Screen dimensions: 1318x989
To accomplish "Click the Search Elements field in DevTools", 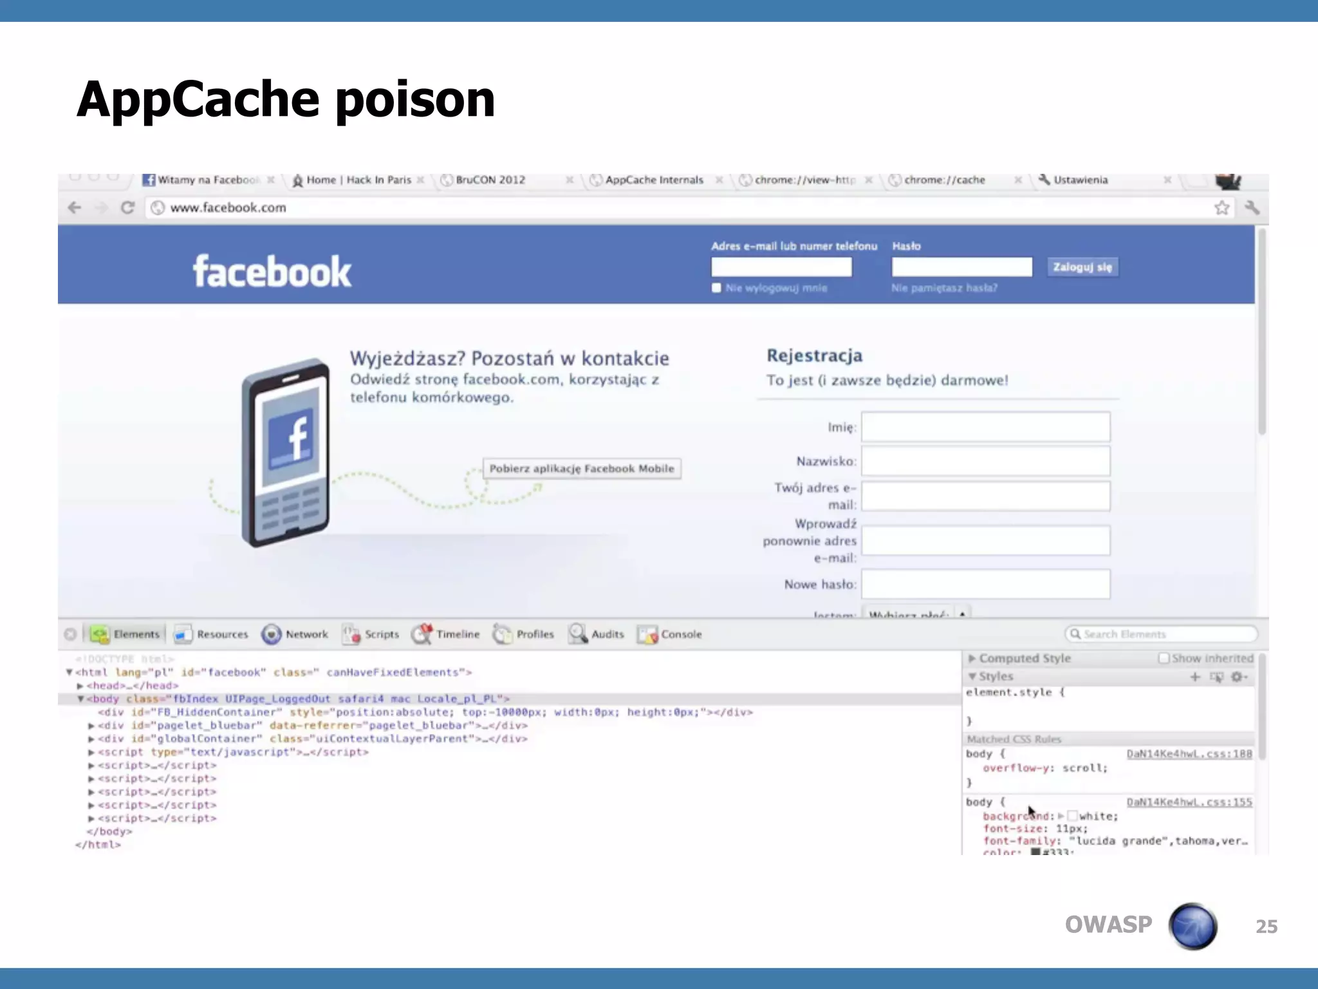I will tap(1161, 634).
